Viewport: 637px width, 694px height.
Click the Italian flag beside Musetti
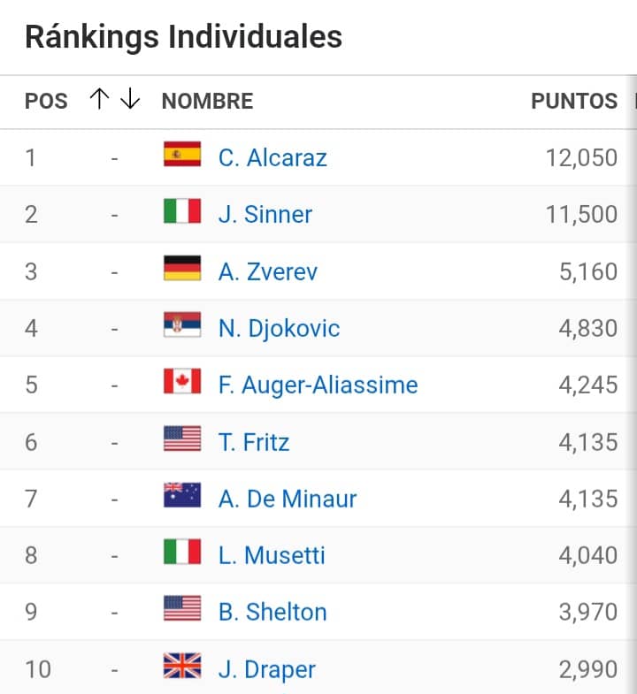(182, 553)
